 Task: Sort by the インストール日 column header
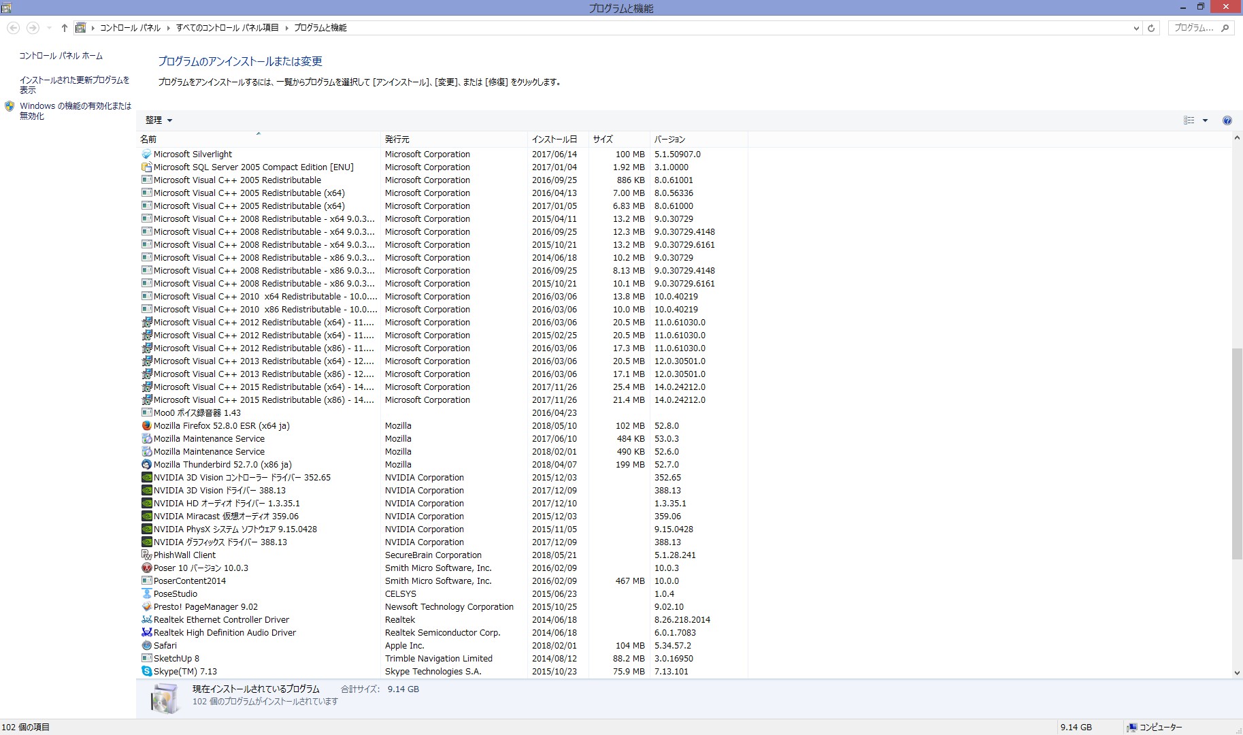pos(558,140)
